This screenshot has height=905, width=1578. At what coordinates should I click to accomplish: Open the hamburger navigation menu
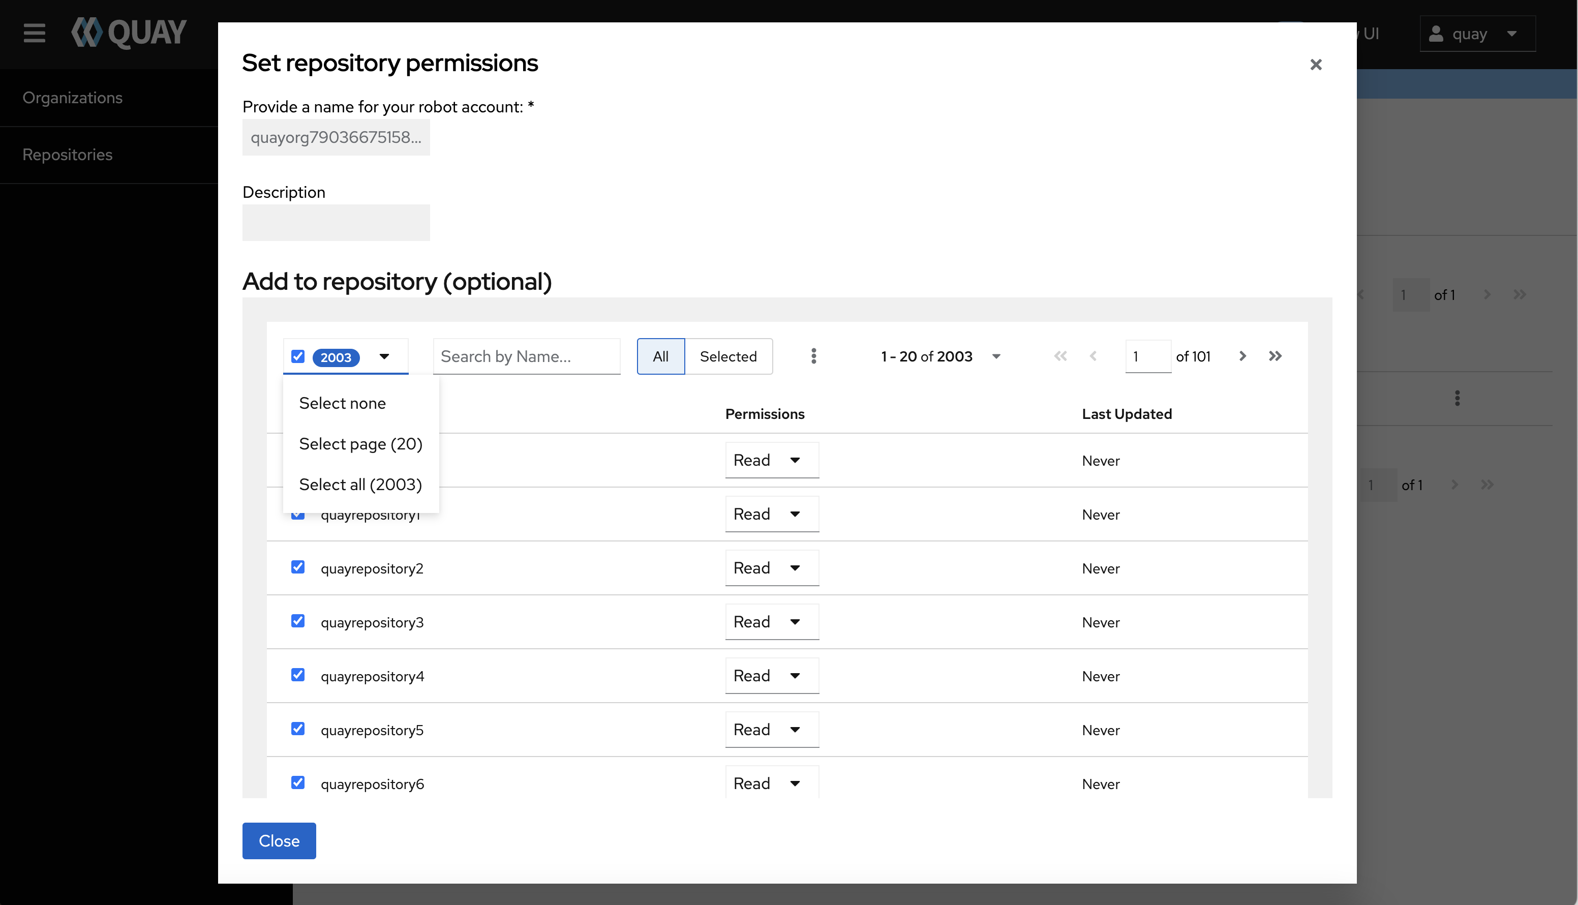click(x=34, y=33)
